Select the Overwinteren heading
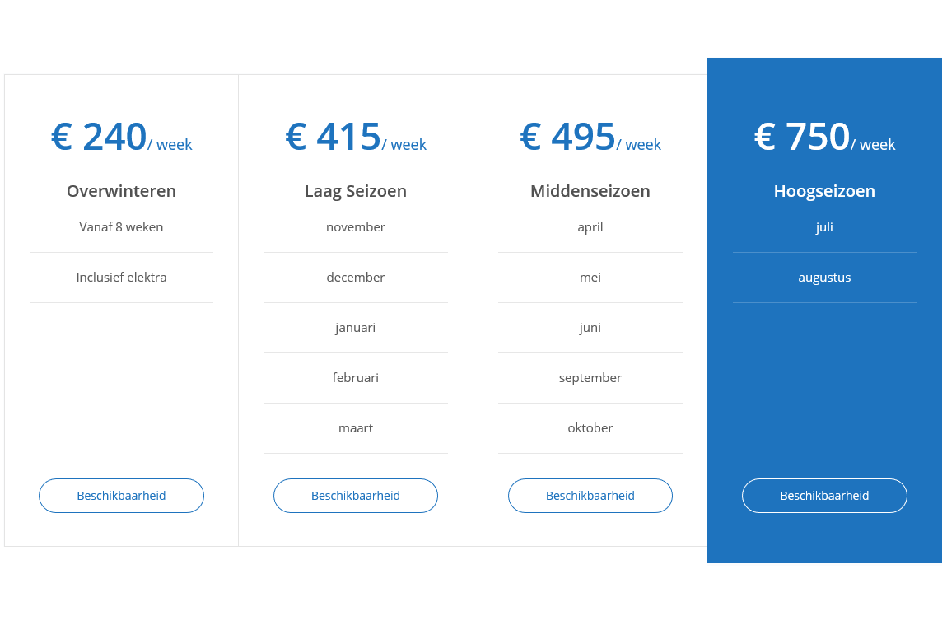Viewport: 947px width, 630px height. click(x=121, y=191)
